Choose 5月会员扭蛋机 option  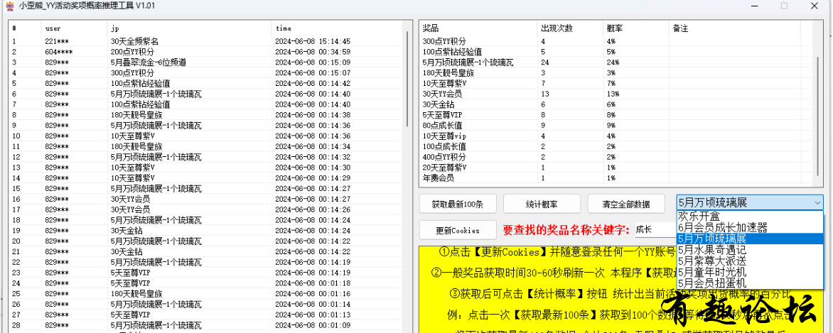tap(750, 283)
